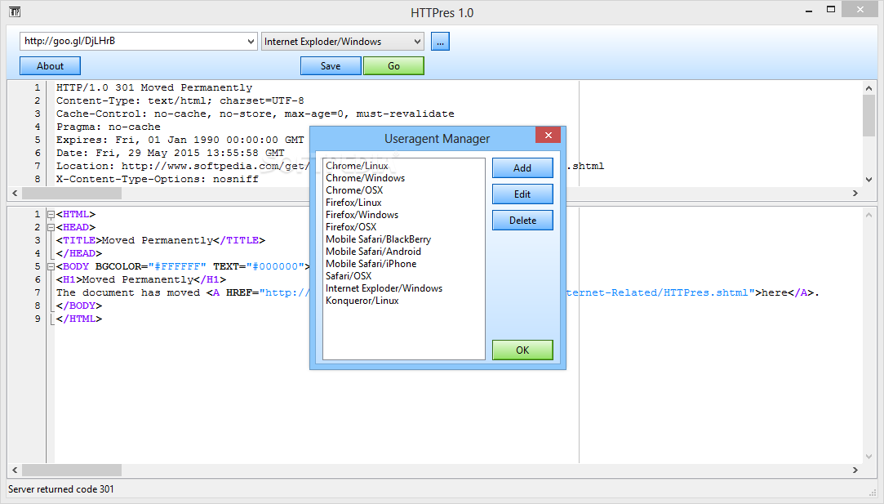The image size is (884, 504).
Task: Click the H1 Moved Permanently source line
Action: [x=141, y=279]
